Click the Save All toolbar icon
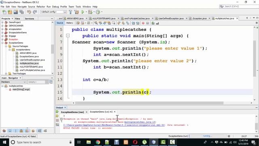Viewport: 259px width, 146px height. coord(21,12)
